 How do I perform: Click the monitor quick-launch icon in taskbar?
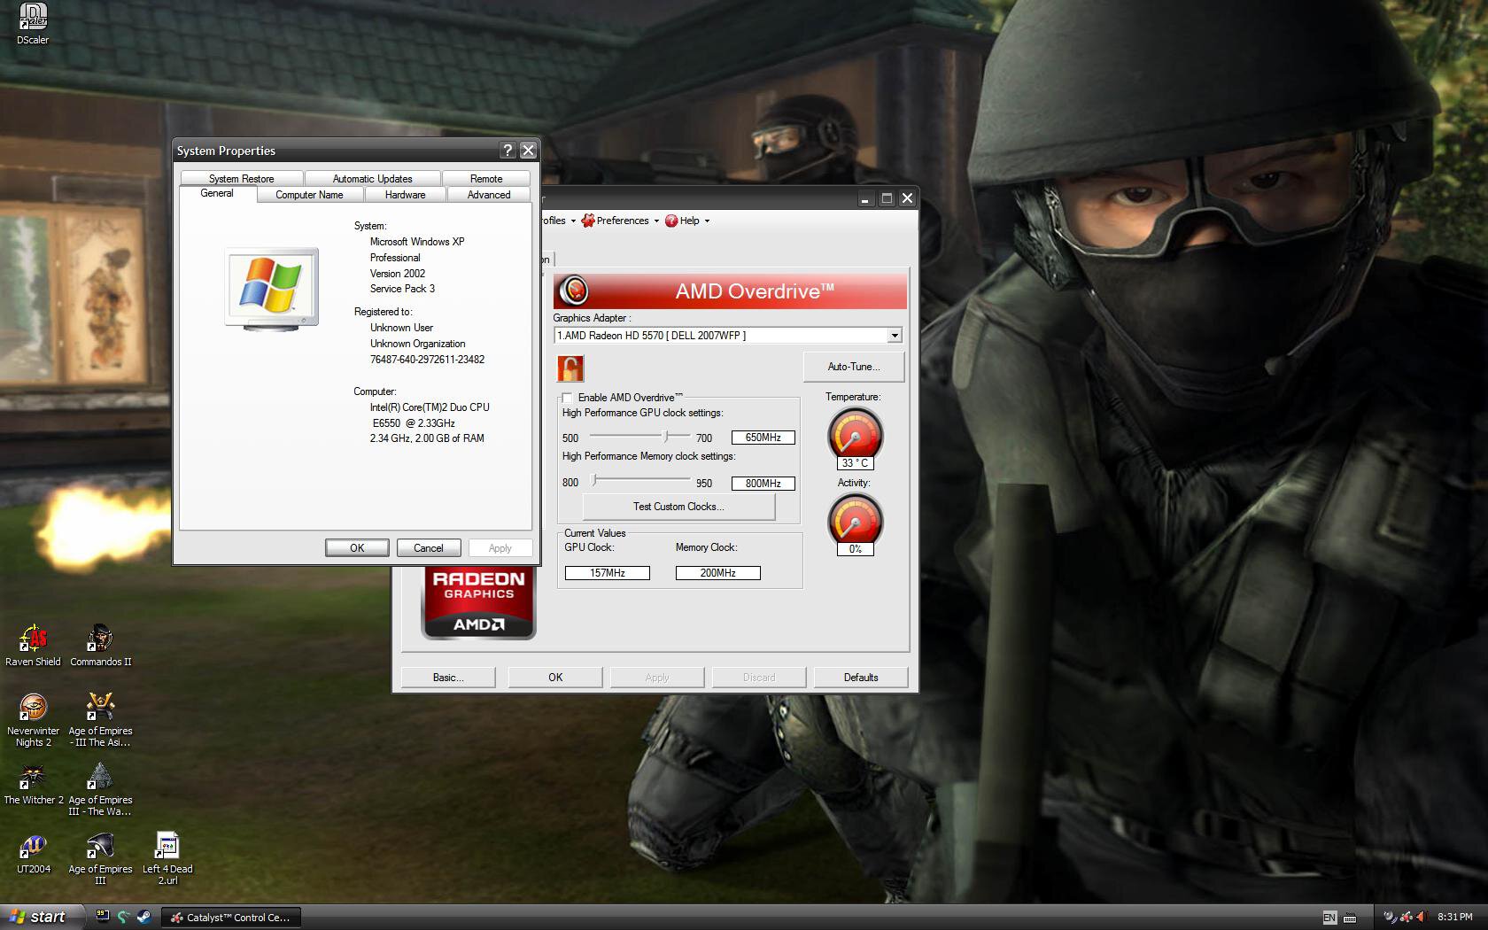(x=103, y=917)
